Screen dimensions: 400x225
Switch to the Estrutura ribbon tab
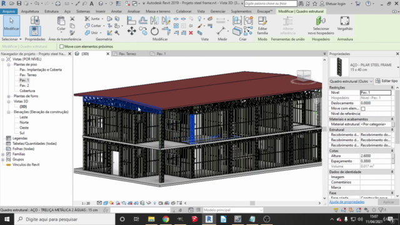point(51,11)
